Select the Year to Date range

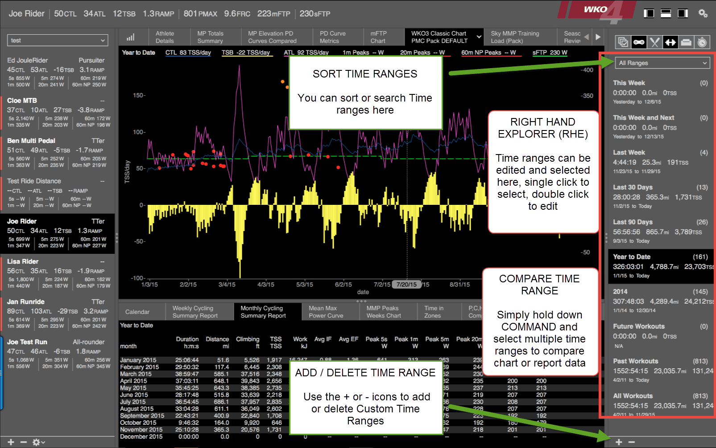[x=661, y=266]
